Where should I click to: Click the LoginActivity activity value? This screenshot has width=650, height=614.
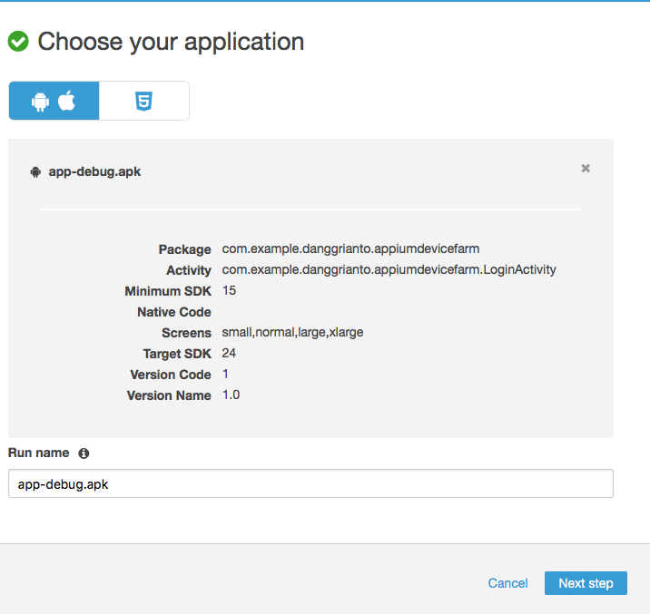pos(389,269)
